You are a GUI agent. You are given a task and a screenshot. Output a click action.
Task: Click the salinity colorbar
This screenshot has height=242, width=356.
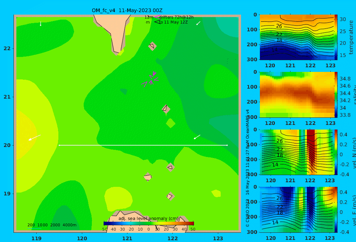(336, 95)
